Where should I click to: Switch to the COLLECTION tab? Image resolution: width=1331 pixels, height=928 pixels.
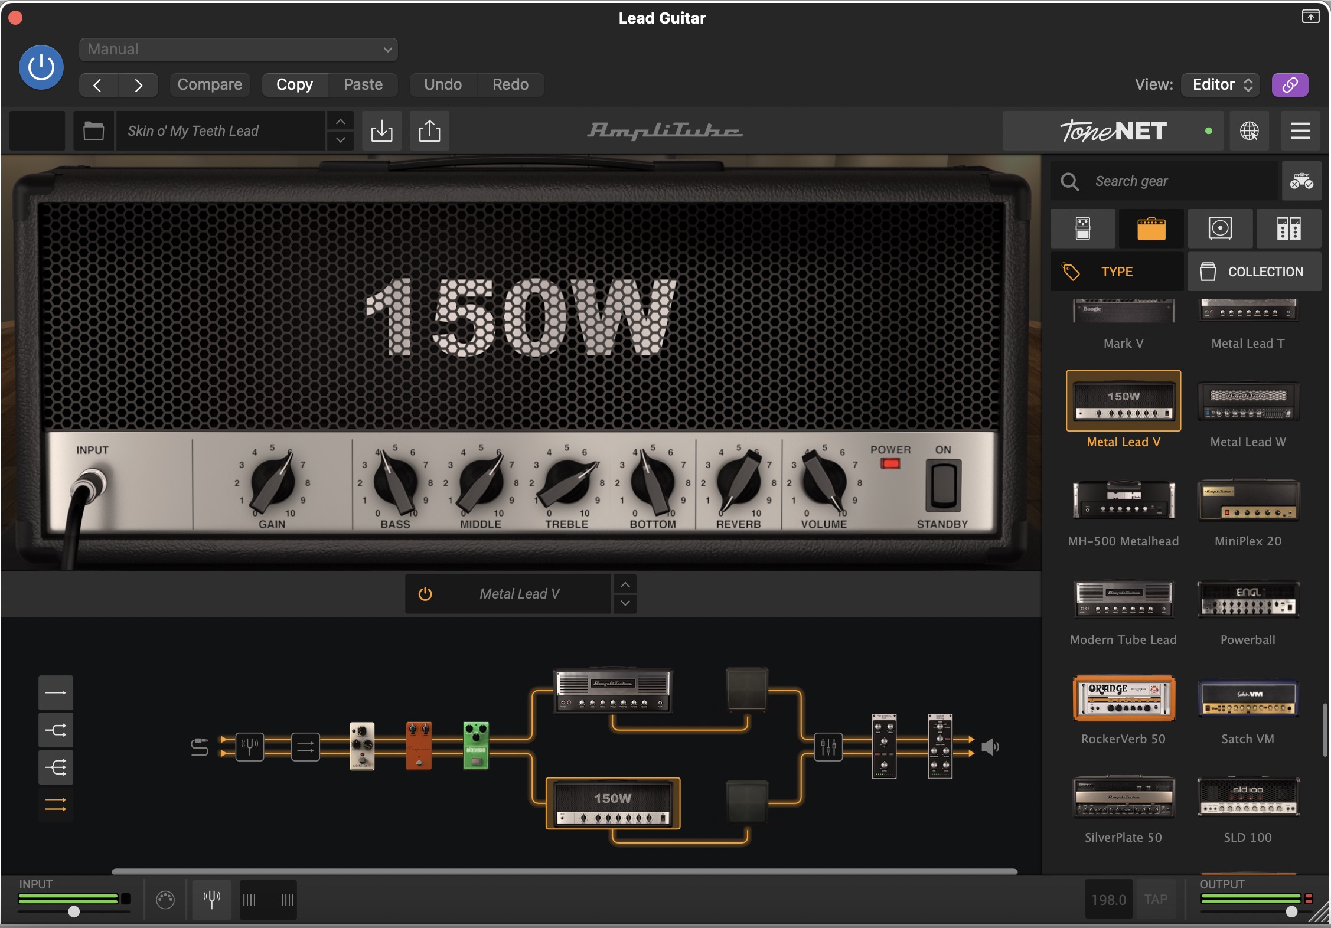1254,272
